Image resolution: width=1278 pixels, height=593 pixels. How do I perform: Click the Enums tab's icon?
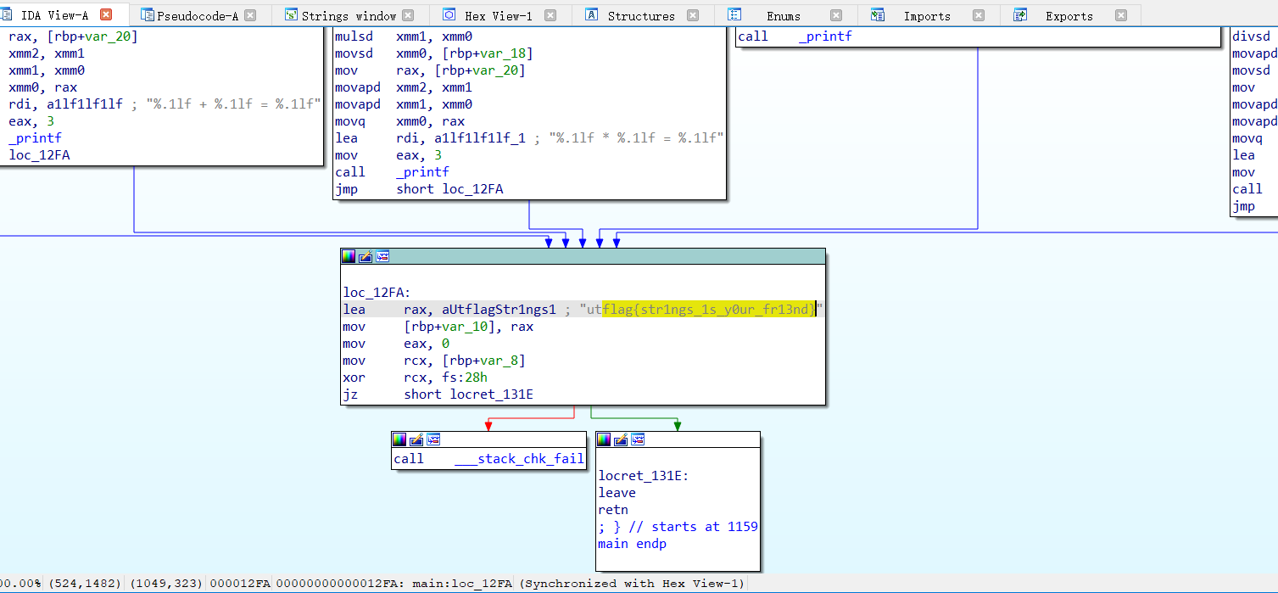tap(734, 15)
